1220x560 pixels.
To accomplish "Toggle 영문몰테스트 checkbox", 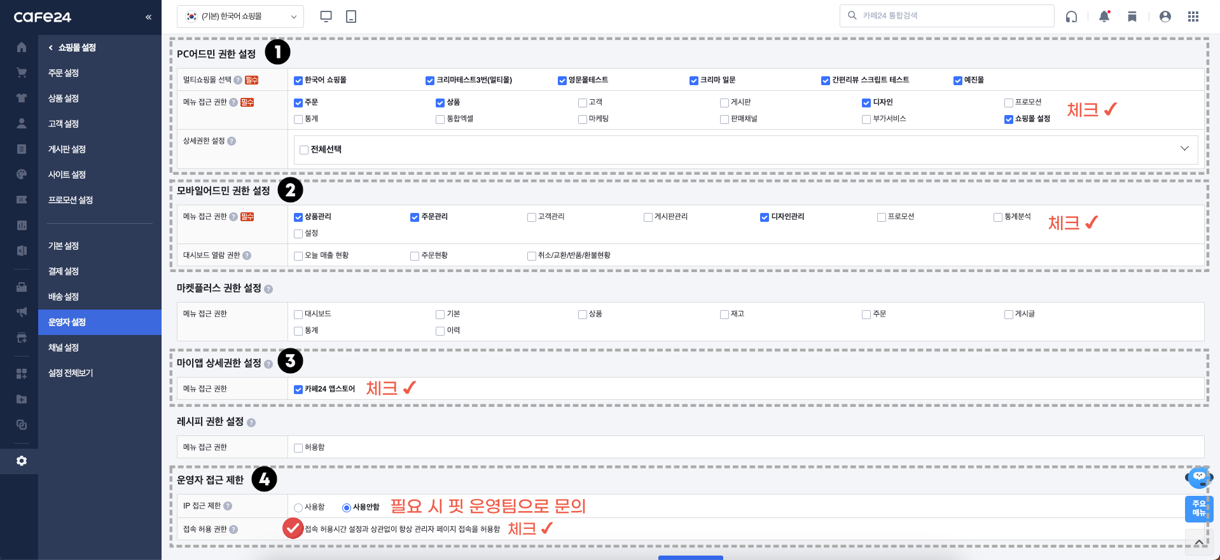I will click(562, 81).
